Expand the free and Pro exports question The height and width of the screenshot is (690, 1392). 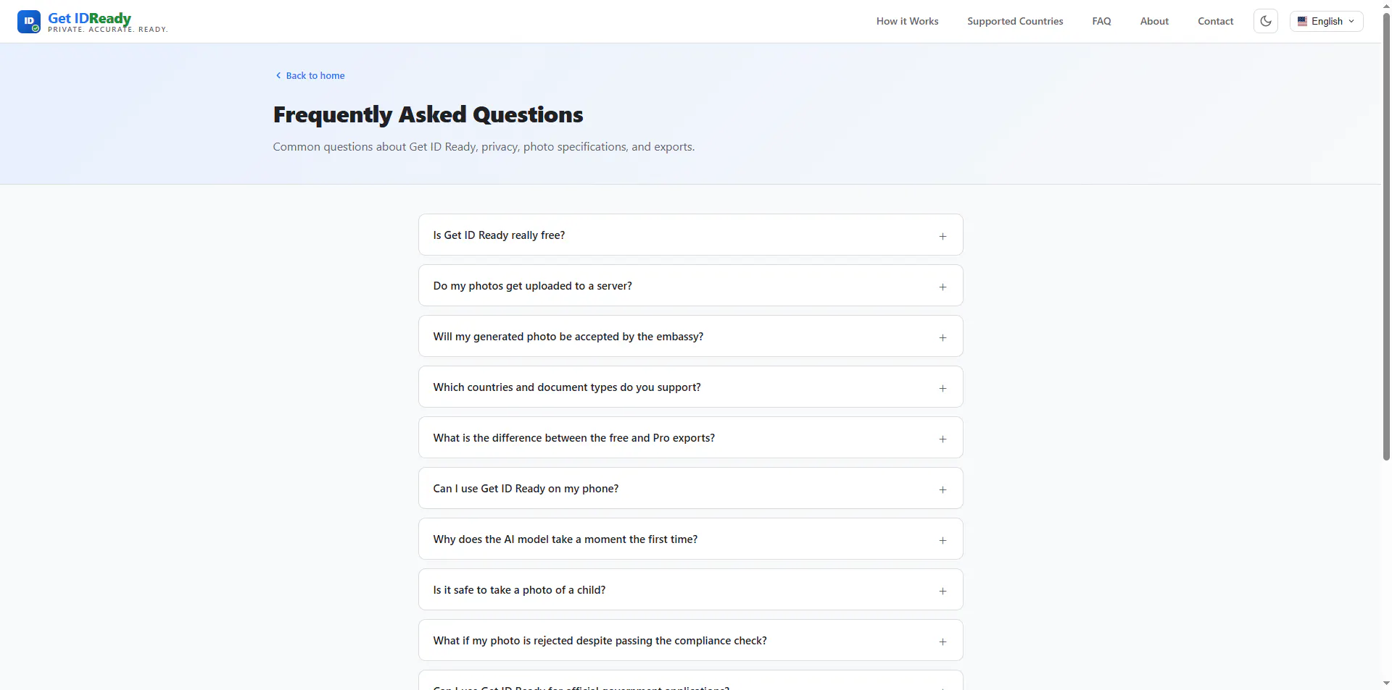(690, 437)
